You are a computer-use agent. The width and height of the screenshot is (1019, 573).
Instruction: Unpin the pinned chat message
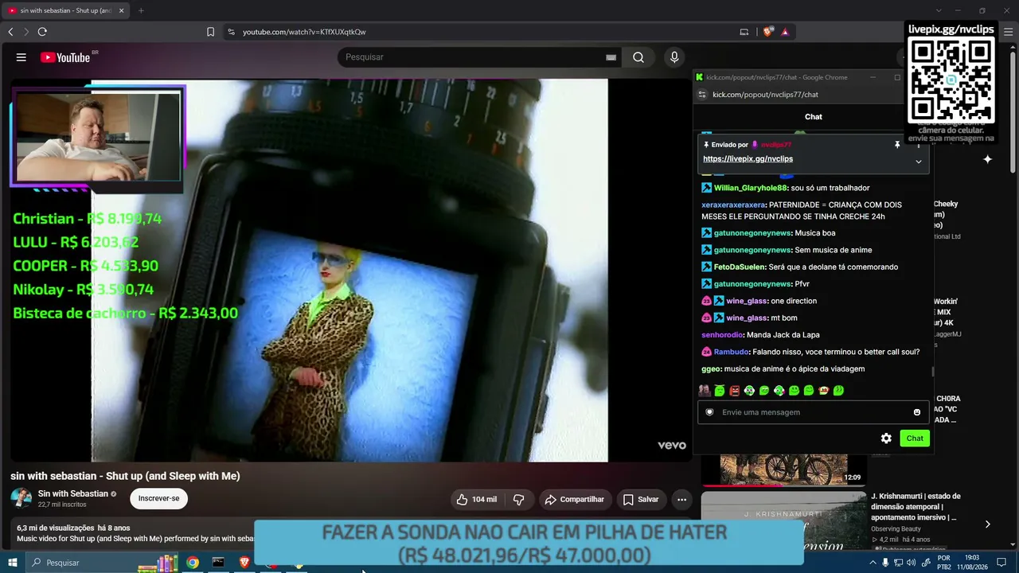click(897, 145)
